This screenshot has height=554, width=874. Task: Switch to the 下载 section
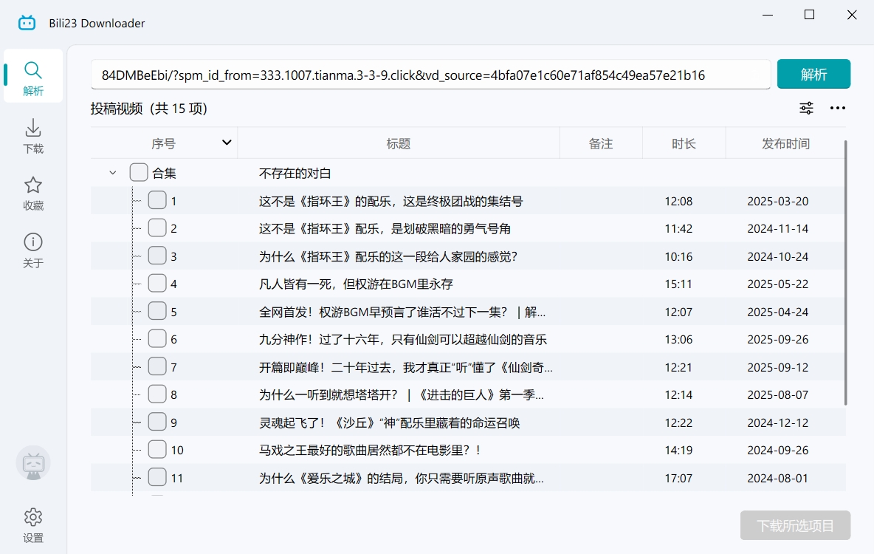(32, 127)
